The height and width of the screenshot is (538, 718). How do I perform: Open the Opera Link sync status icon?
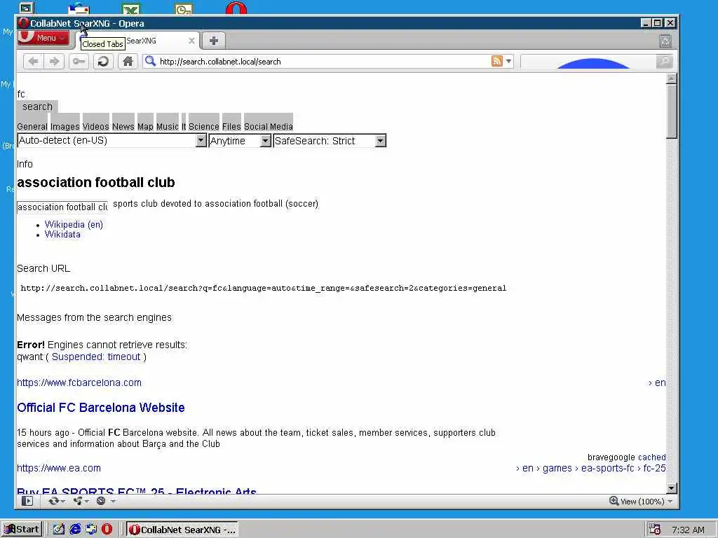click(56, 501)
